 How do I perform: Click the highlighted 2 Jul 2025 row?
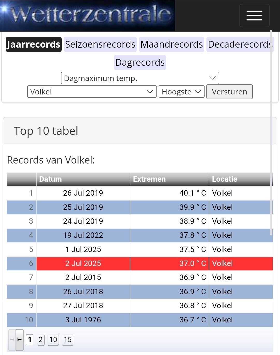(83, 263)
